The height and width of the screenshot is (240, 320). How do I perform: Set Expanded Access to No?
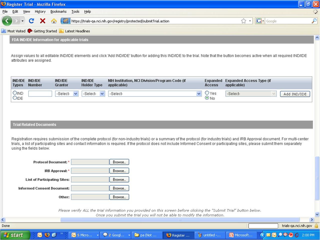pyautogui.click(x=207, y=98)
